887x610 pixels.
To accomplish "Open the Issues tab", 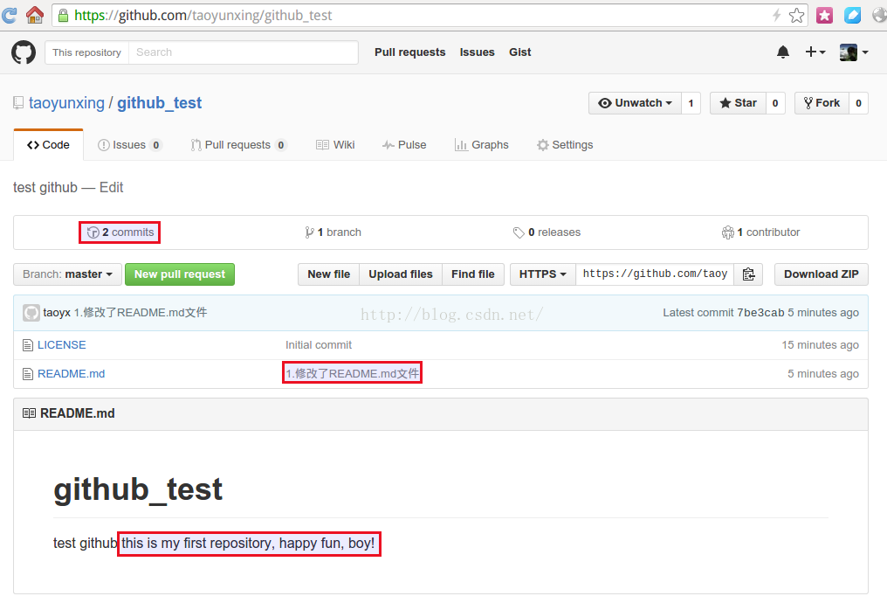I will [129, 145].
